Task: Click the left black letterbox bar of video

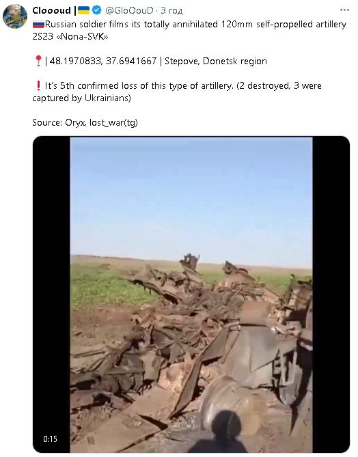Action: 52,294
